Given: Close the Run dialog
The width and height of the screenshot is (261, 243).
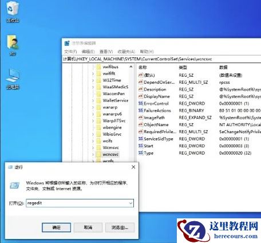Looking at the screenshot, I should click(x=133, y=167).
